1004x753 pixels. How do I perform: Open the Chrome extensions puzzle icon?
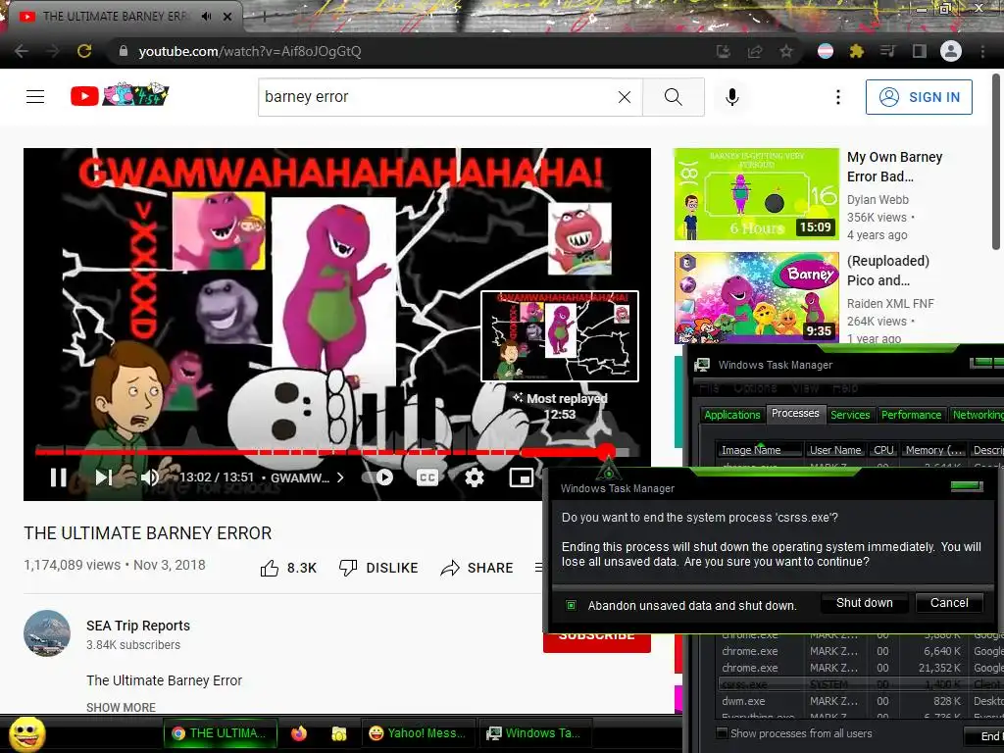click(x=857, y=51)
